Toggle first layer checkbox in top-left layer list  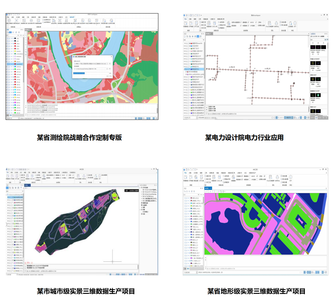[7, 38]
